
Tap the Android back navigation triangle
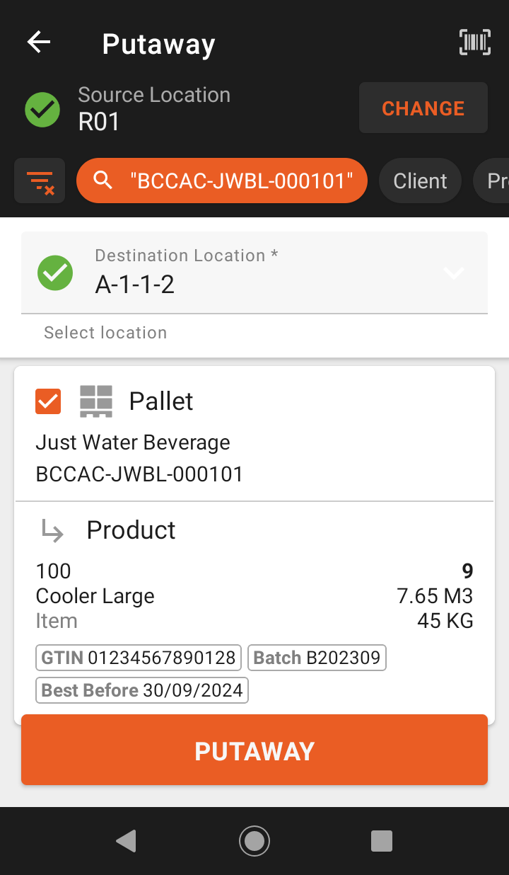coord(127,840)
